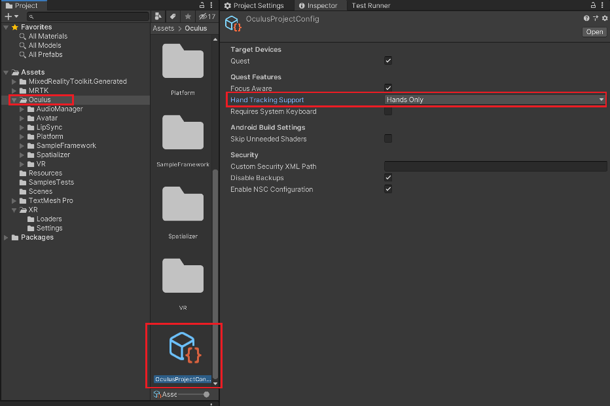
Task: Toggle hidden packages visibility showing 17
Action: 207,16
